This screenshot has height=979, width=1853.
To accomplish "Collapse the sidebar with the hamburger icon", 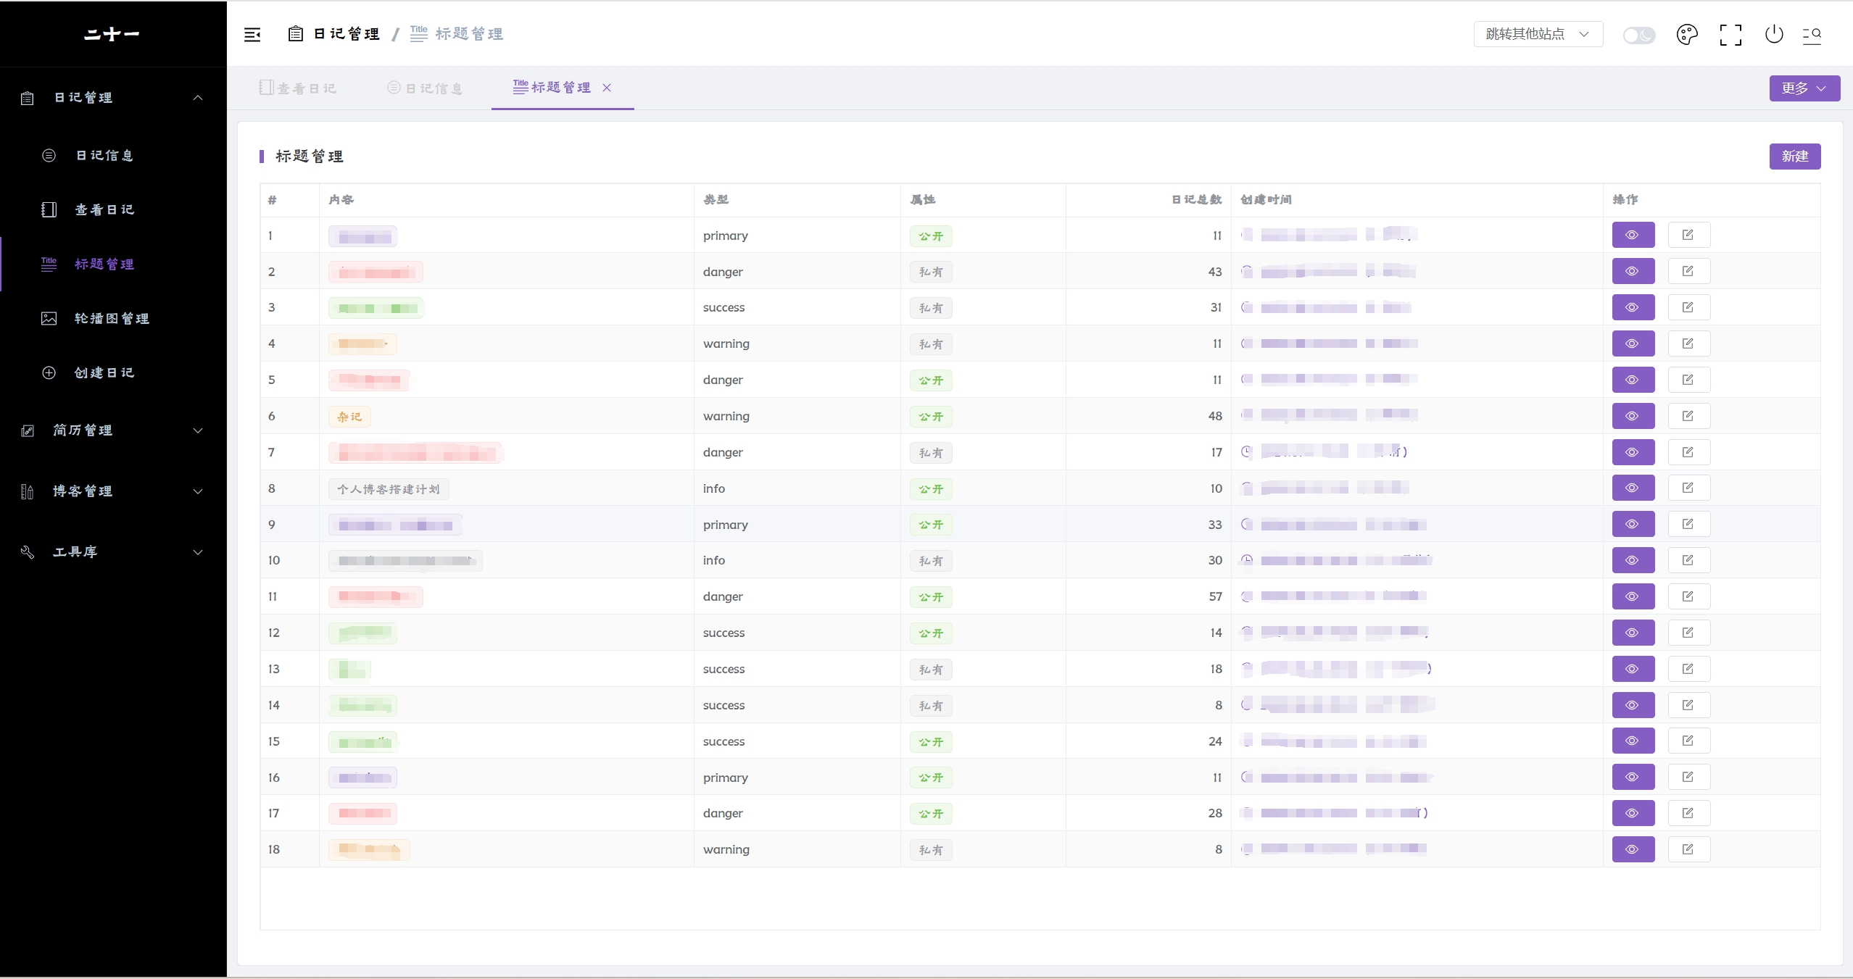I will click(x=252, y=35).
